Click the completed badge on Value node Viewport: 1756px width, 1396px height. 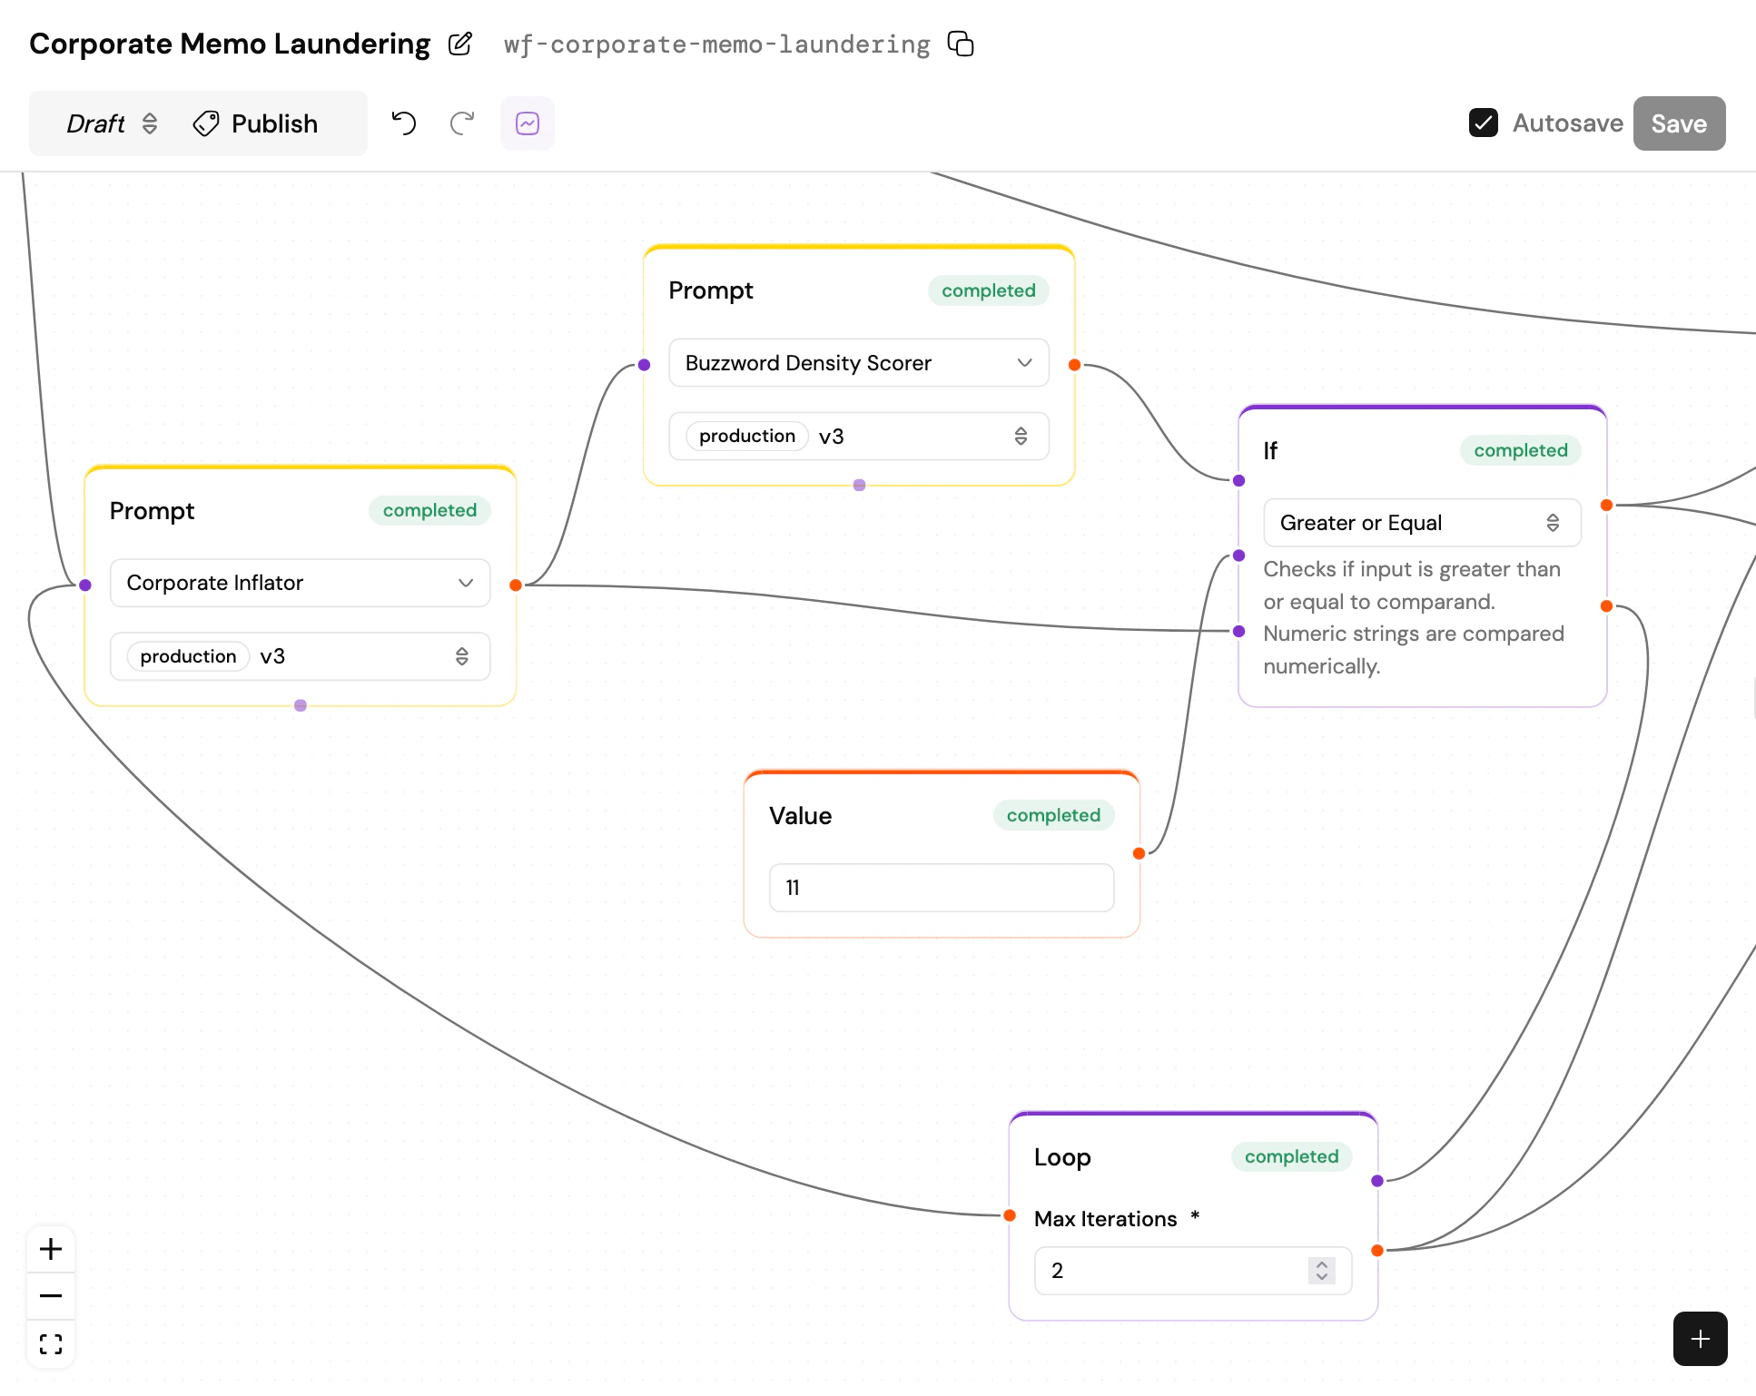(x=1053, y=815)
